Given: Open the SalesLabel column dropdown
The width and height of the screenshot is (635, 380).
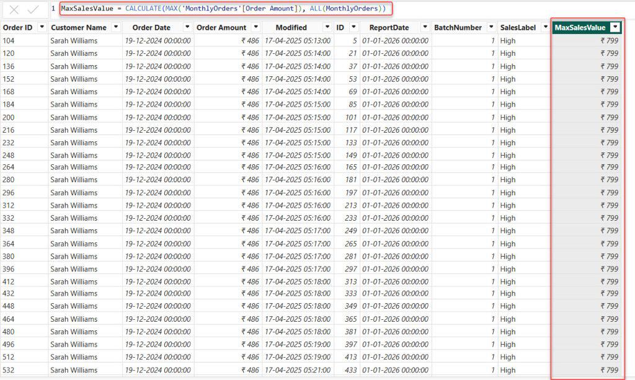Looking at the screenshot, I should pyautogui.click(x=546, y=27).
